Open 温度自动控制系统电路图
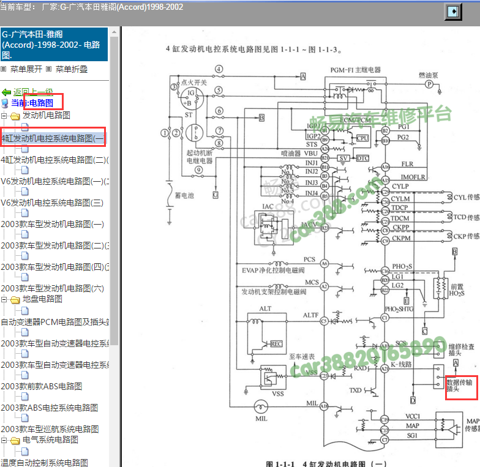Image resolution: width=480 pixels, height=467 pixels. (x=44, y=463)
